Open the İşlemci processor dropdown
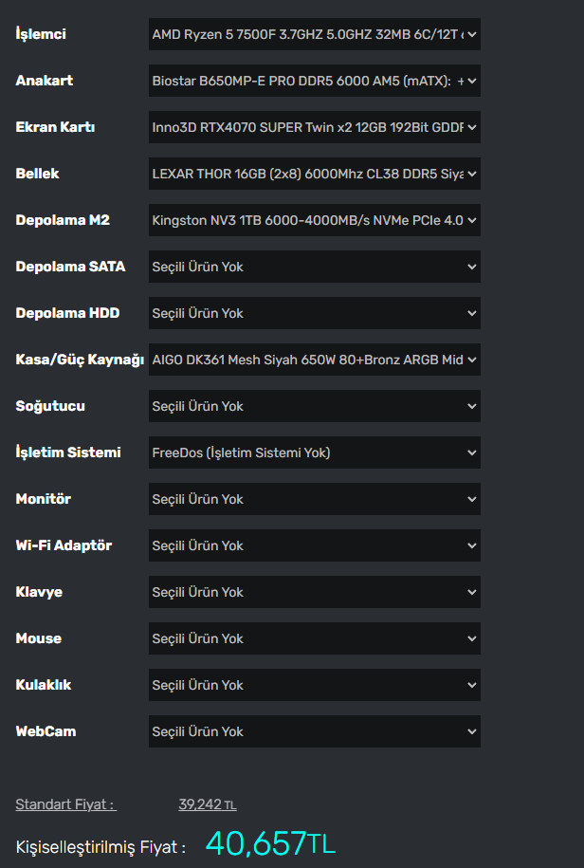Image resolution: width=584 pixels, height=868 pixels. tap(314, 35)
